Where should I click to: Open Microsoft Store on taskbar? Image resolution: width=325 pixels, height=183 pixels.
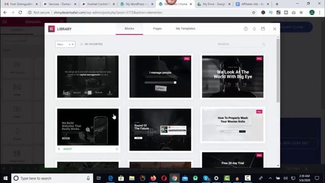(x=121, y=178)
